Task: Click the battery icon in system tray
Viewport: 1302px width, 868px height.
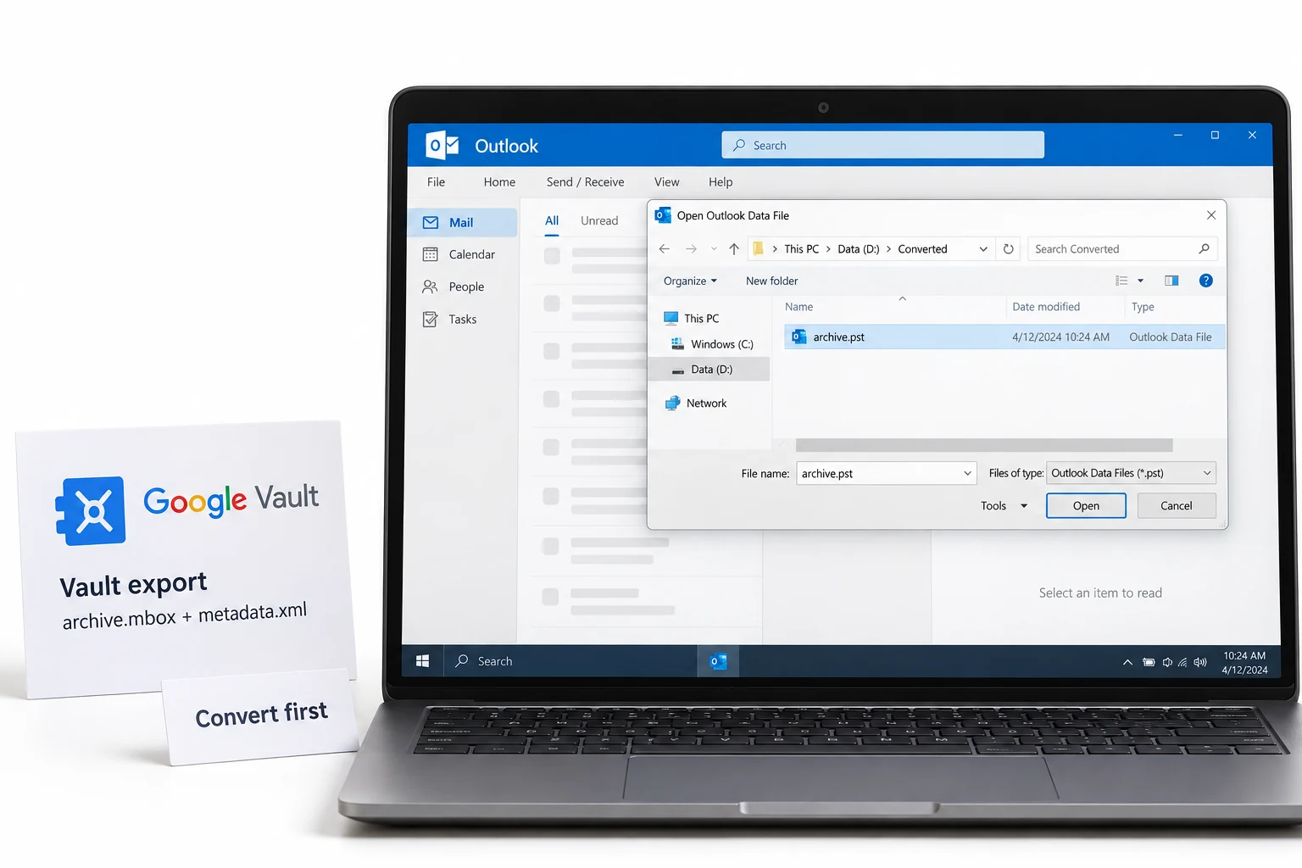Action: tap(1149, 662)
